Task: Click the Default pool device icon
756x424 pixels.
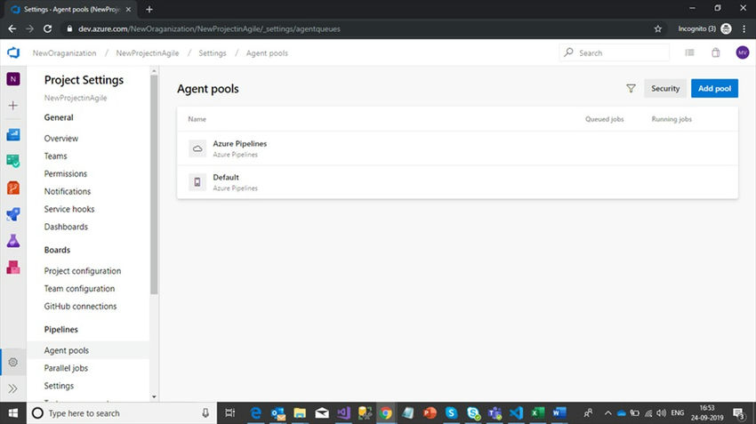Action: (x=197, y=182)
